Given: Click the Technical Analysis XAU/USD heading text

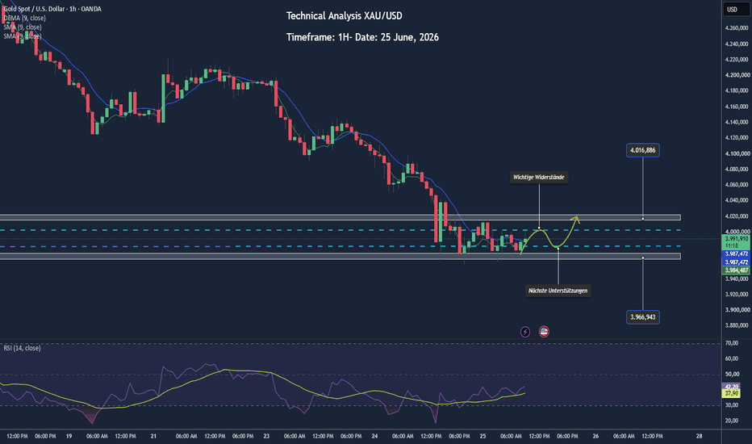Looking at the screenshot, I should [x=345, y=16].
